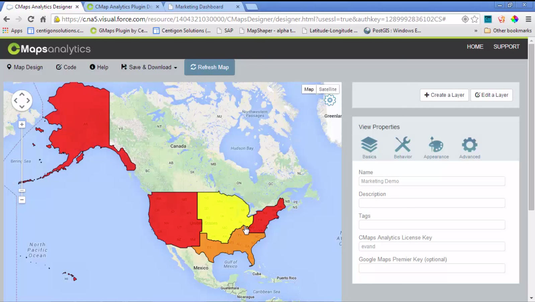
Task: Click the CSS extension icon
Action: tap(488, 19)
